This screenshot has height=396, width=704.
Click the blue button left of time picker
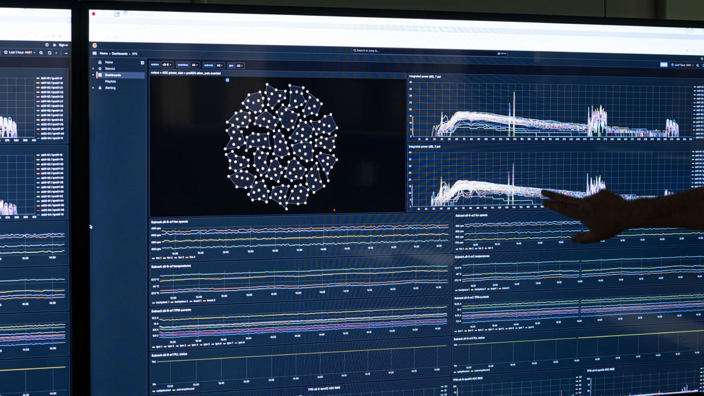pos(664,65)
